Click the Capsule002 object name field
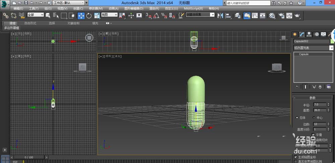The height and width of the screenshot is (163, 335). click(x=312, y=41)
